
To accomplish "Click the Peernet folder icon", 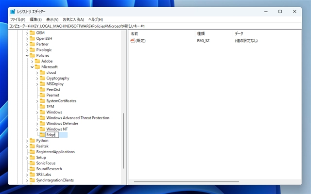I will pyautogui.click(x=42, y=95).
